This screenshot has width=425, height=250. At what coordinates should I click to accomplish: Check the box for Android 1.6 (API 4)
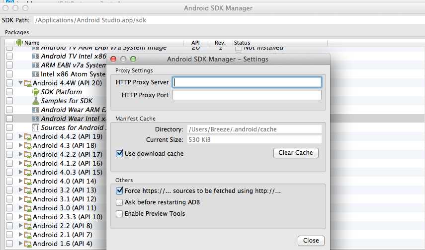pyautogui.click(x=9, y=244)
